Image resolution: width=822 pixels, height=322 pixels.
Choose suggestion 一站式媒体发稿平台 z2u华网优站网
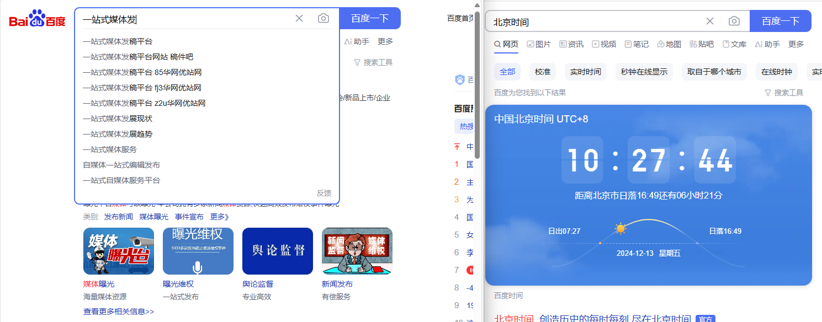[144, 103]
